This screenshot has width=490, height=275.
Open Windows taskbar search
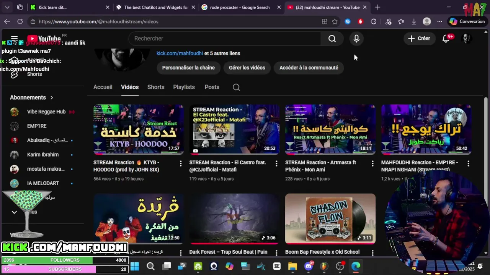[x=150, y=266]
